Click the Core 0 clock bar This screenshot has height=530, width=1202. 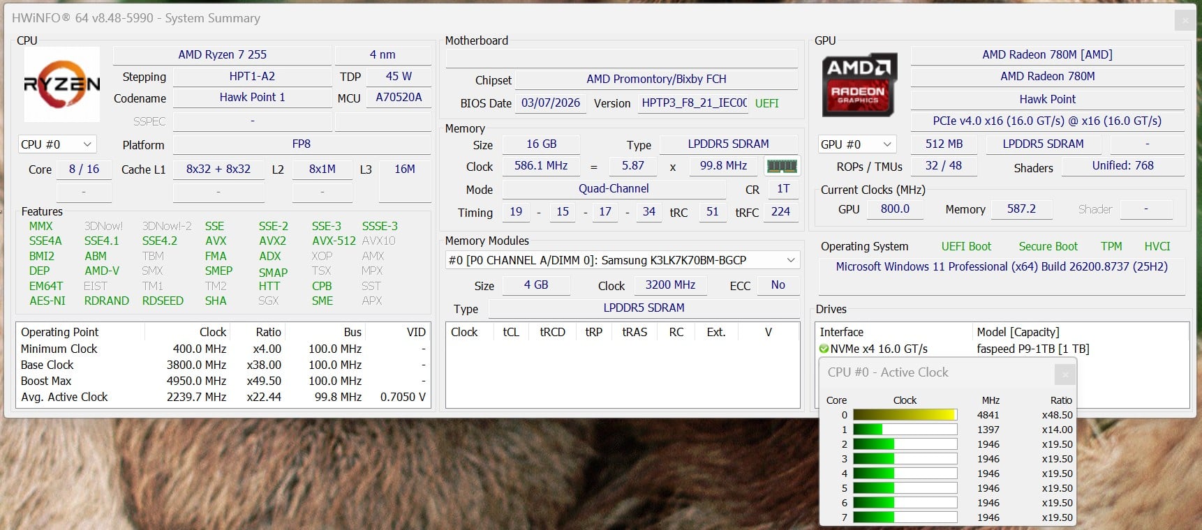pos(905,415)
